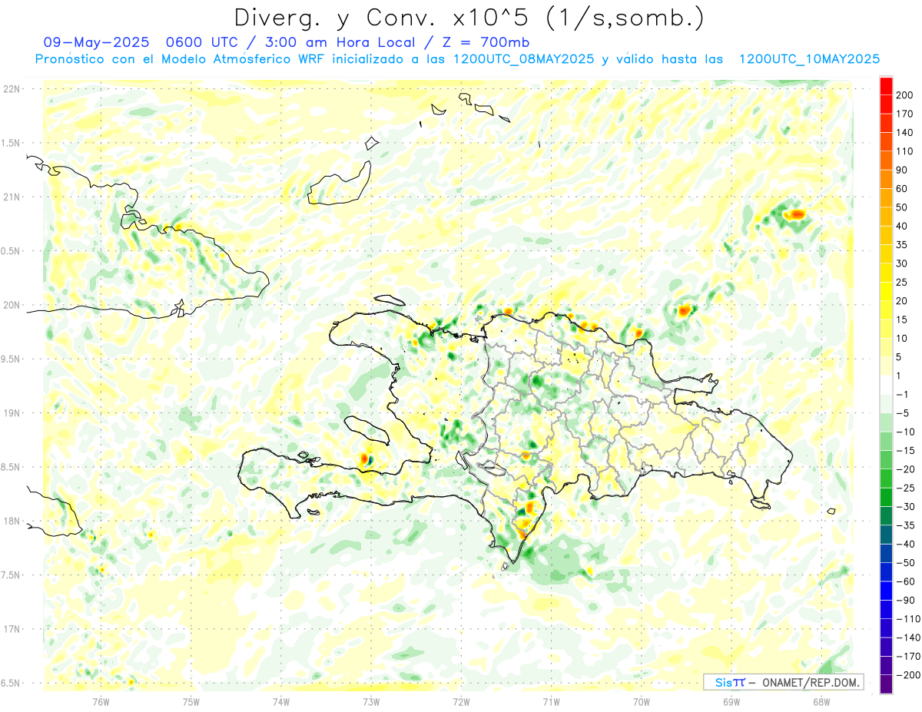Click the red swatch topping the colorbar
Image resolution: width=922 pixels, height=712 pixels.
[x=886, y=85]
